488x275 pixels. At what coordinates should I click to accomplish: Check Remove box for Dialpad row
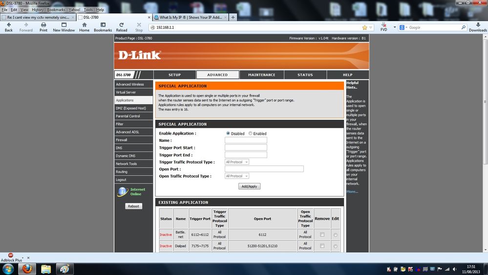pos(322,246)
